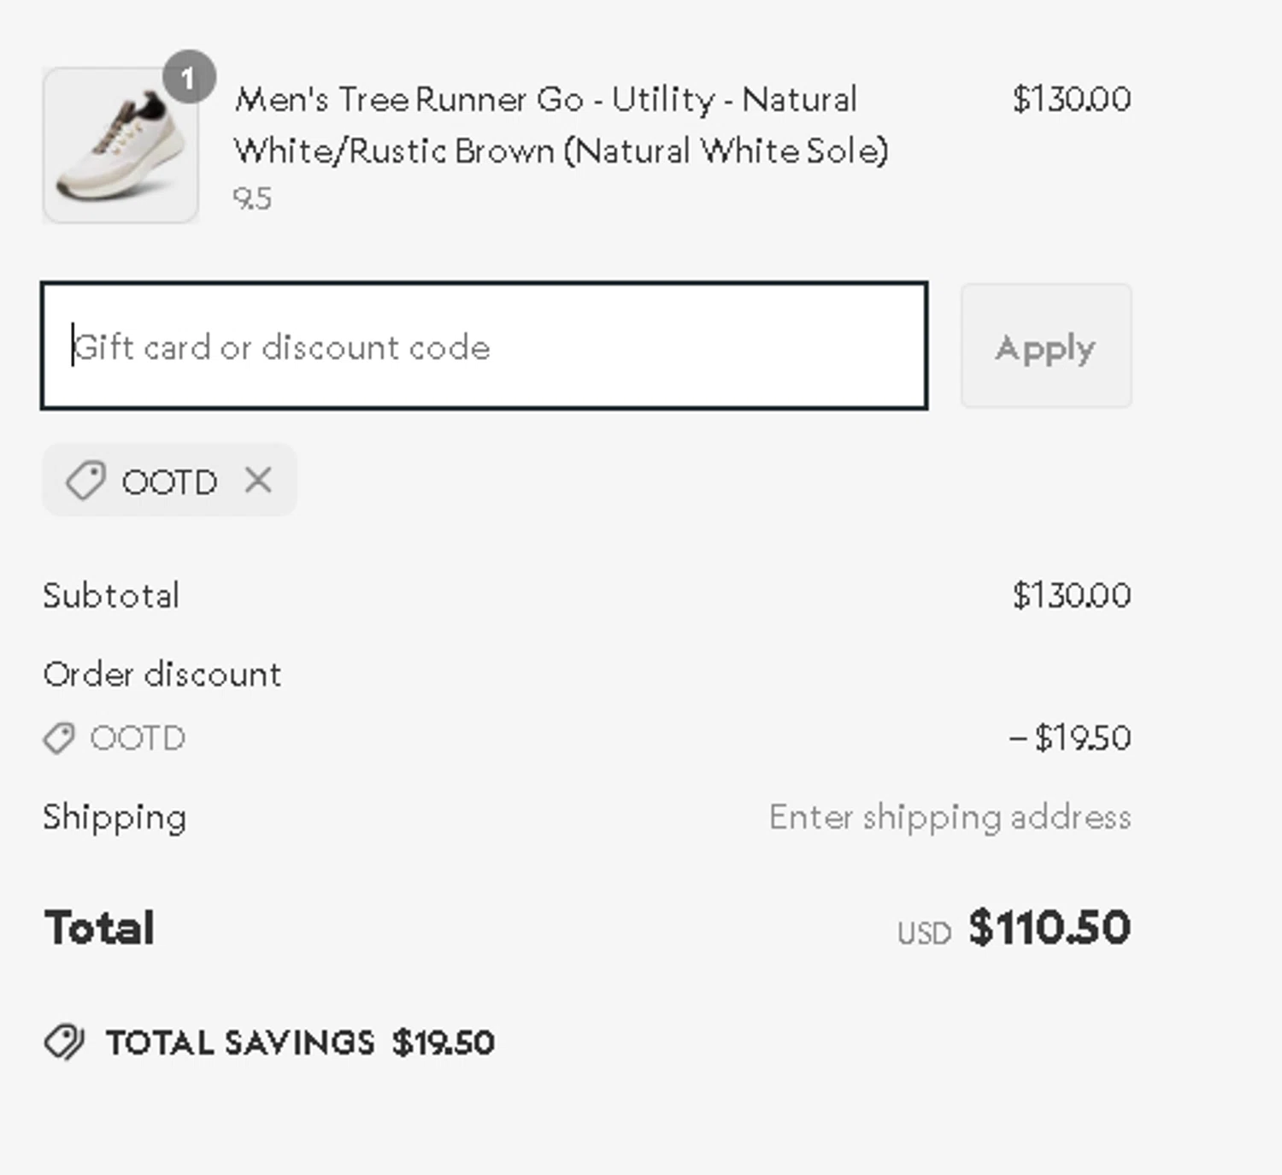Image resolution: width=1282 pixels, height=1175 pixels.
Task: Click the Tree Runner Go shoe thumbnail
Action: 121,145
